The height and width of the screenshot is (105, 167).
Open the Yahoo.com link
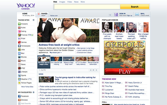(54, 16)
